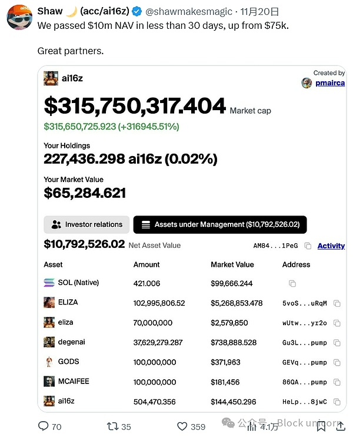Copy the lowercase eliza address
The width and height of the screenshot is (353, 437).
[337, 323]
